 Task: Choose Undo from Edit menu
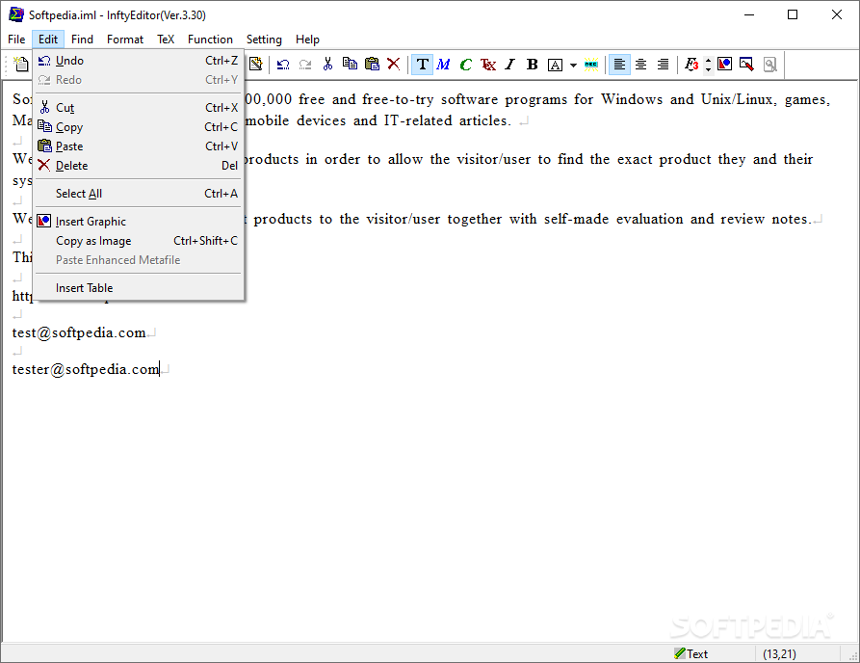(x=139, y=61)
